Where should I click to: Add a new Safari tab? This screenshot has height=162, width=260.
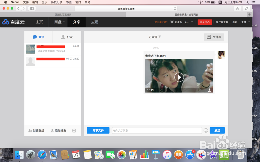coord(249,15)
